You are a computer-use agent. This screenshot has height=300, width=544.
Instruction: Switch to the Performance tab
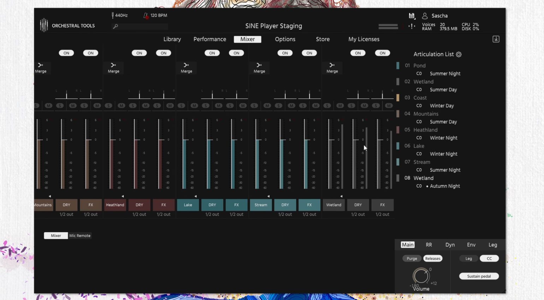[x=209, y=39]
